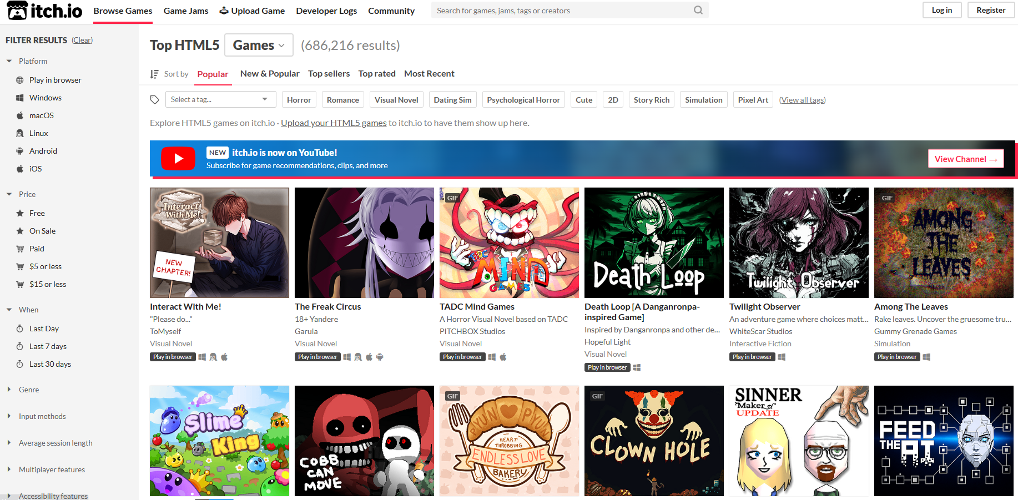This screenshot has height=500, width=1018.
Task: Click the View Channel button
Action: click(x=966, y=159)
